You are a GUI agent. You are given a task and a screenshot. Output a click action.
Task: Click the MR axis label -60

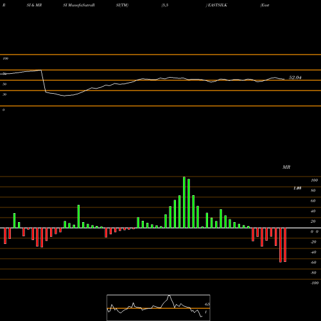(313, 263)
